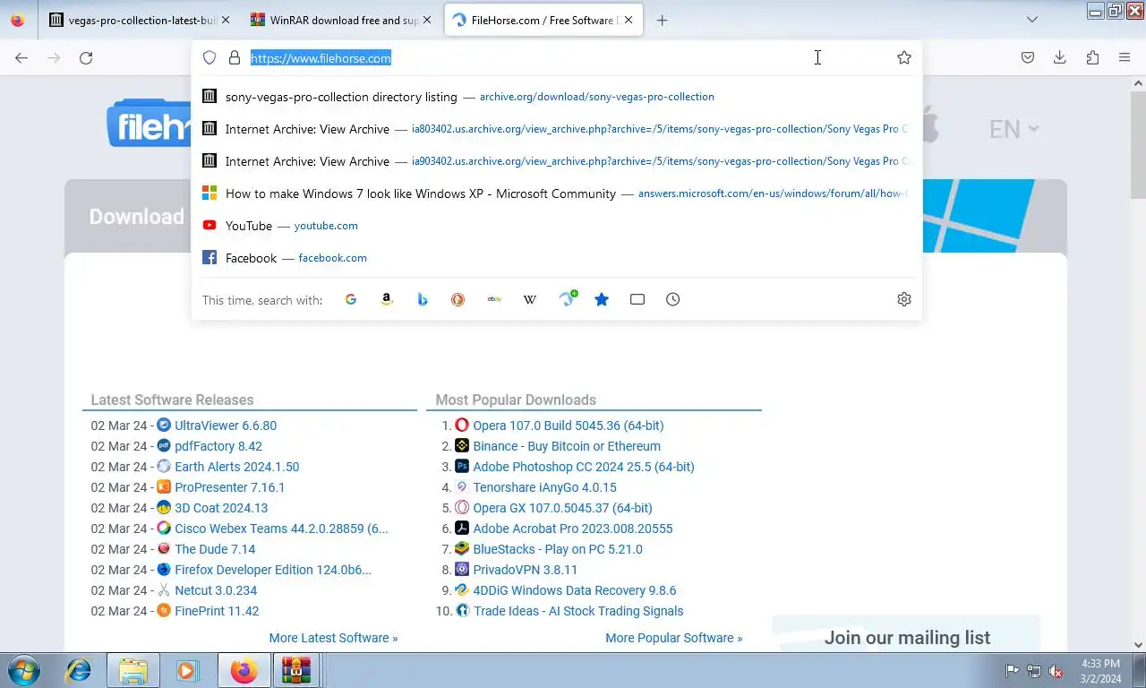Viewport: 1146px width, 688px height.
Task: Open PrivadoVPN 3.8.11 link
Action: pos(526,570)
